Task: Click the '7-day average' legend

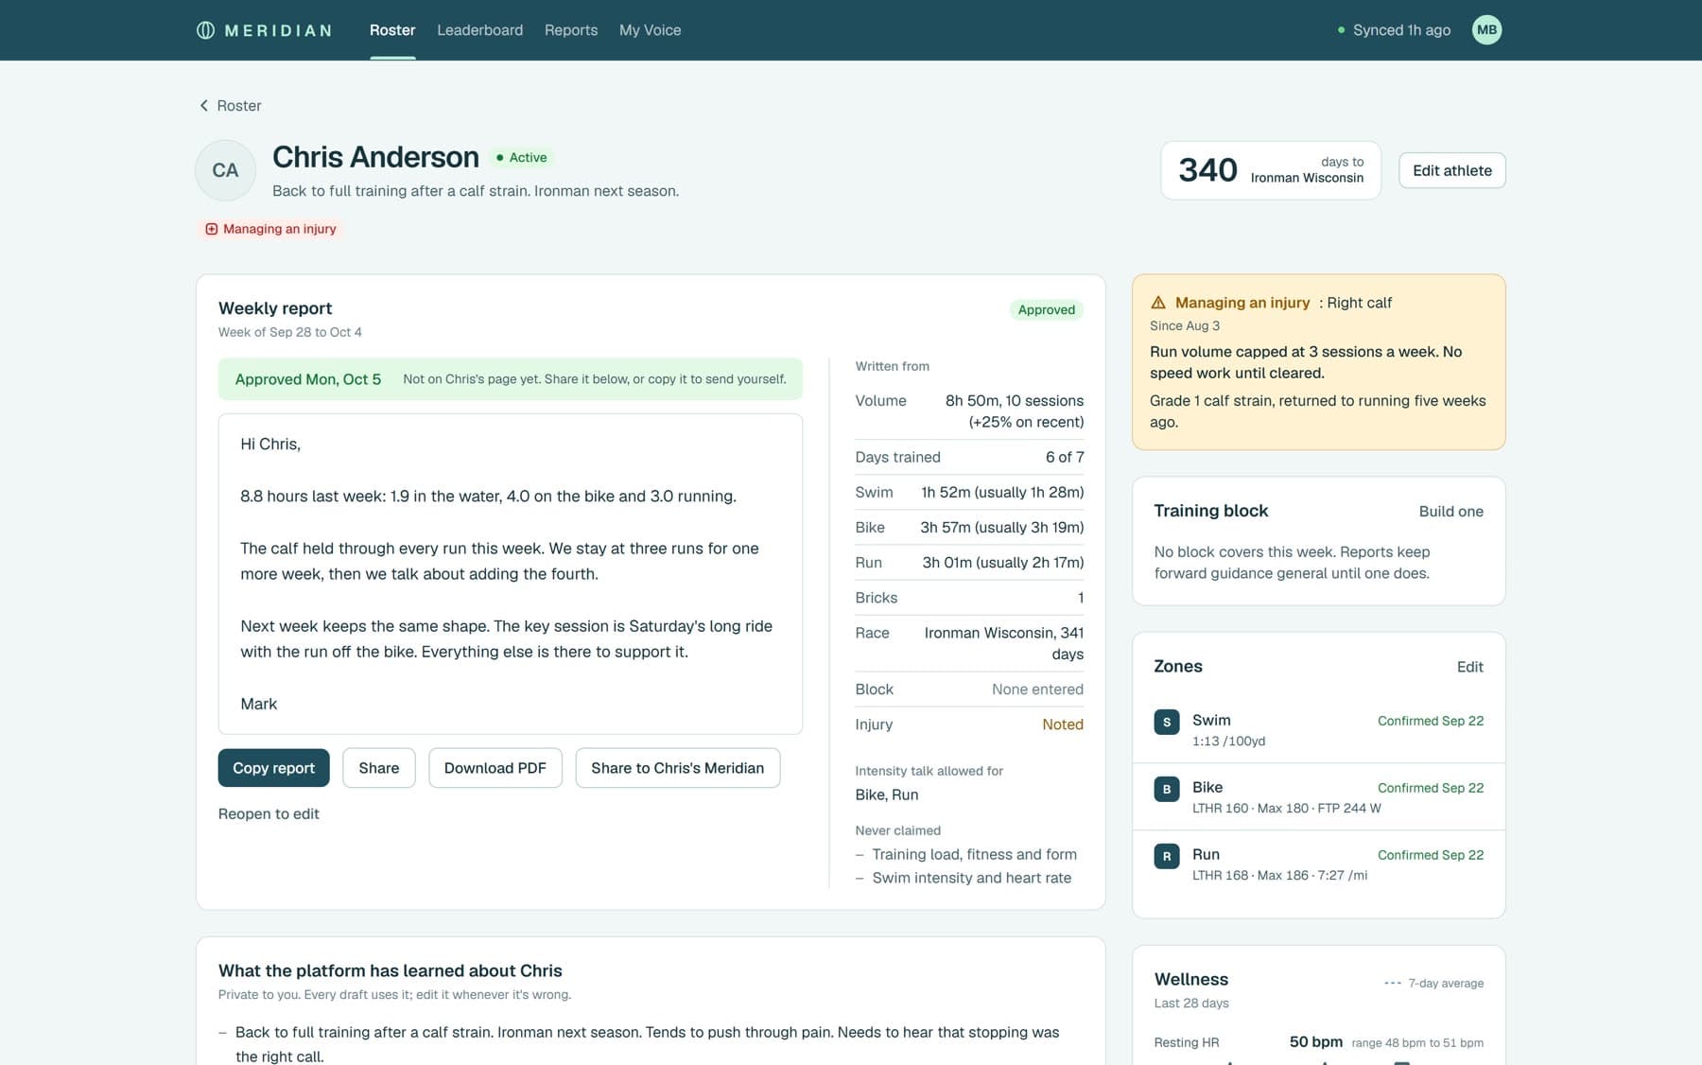Action: 1433,984
